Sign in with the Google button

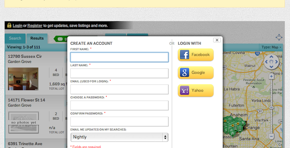point(196,73)
